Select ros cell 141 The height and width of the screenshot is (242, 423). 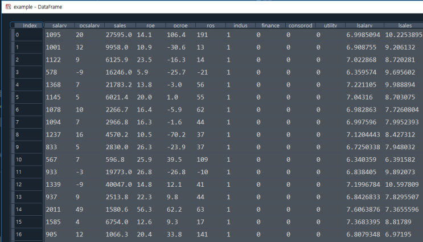pos(202,234)
